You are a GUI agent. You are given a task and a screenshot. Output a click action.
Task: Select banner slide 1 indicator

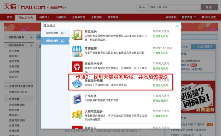(198, 109)
